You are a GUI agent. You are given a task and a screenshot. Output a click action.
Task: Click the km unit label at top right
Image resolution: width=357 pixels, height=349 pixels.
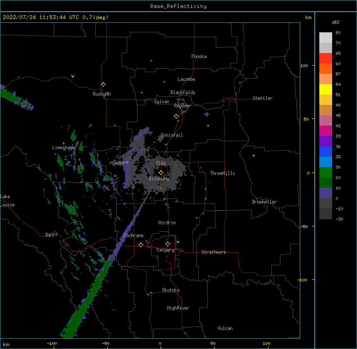[x=309, y=17]
